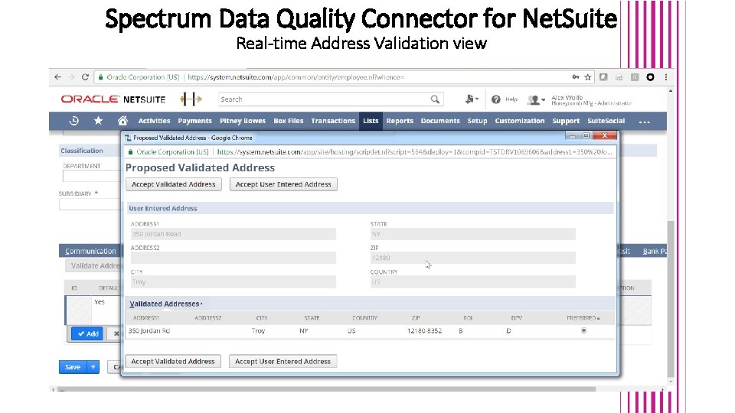Screen dimensions: 735x413
Task: Click the Add button with checkmark
Action: 87,334
